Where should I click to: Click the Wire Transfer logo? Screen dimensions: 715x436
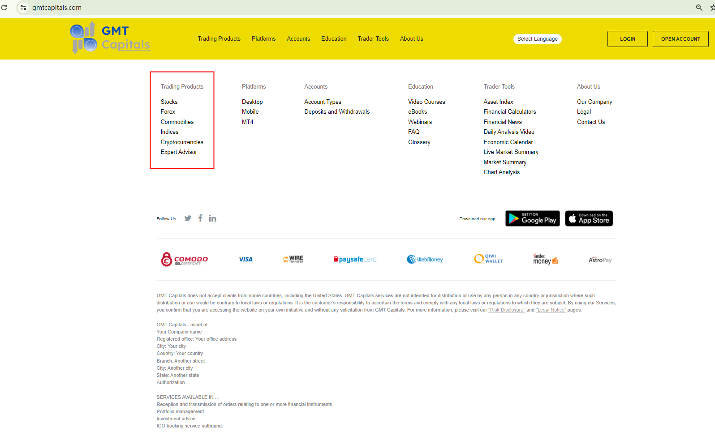293,259
